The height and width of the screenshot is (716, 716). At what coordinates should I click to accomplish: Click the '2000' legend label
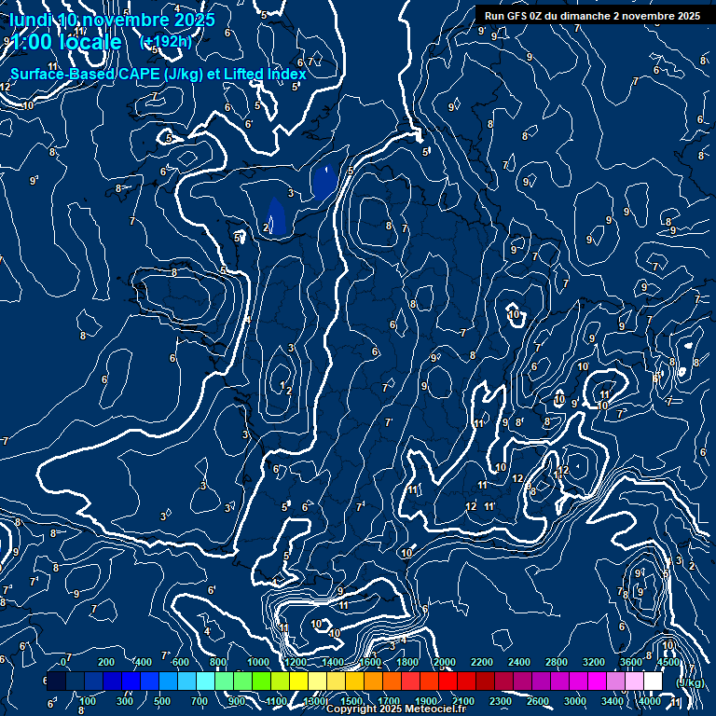(x=445, y=662)
